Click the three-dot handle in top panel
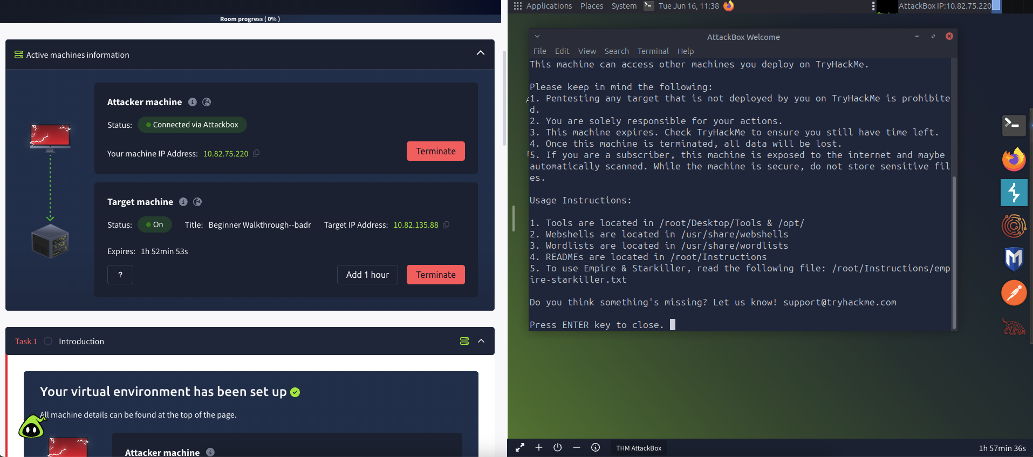 tap(873, 6)
